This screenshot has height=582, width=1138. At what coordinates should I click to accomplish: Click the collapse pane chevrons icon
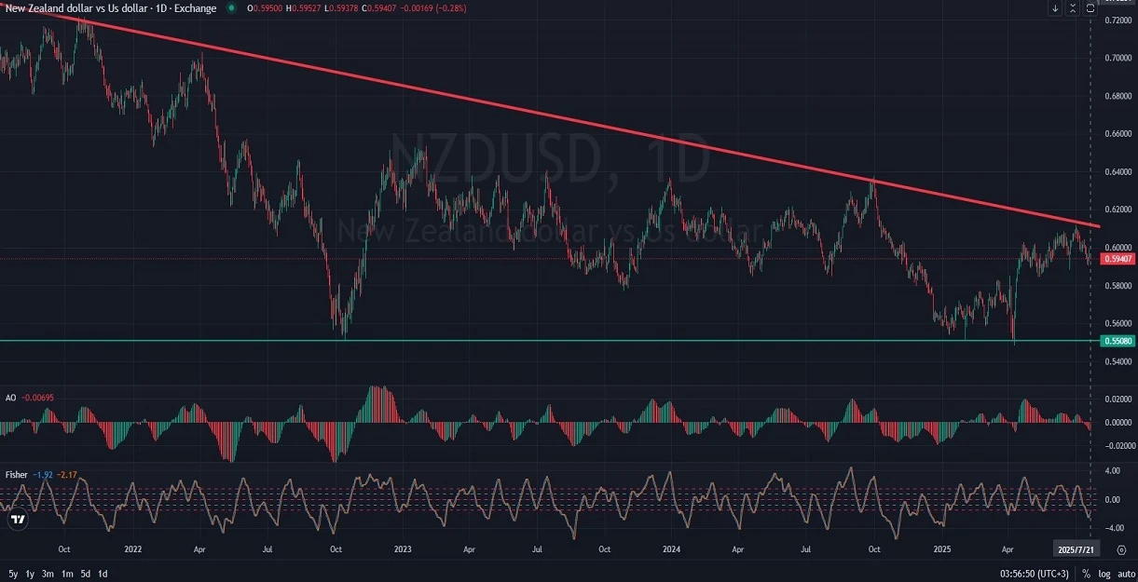pyautogui.click(x=1073, y=8)
